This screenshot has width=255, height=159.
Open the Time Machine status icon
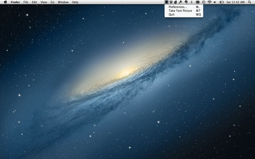[204, 2]
